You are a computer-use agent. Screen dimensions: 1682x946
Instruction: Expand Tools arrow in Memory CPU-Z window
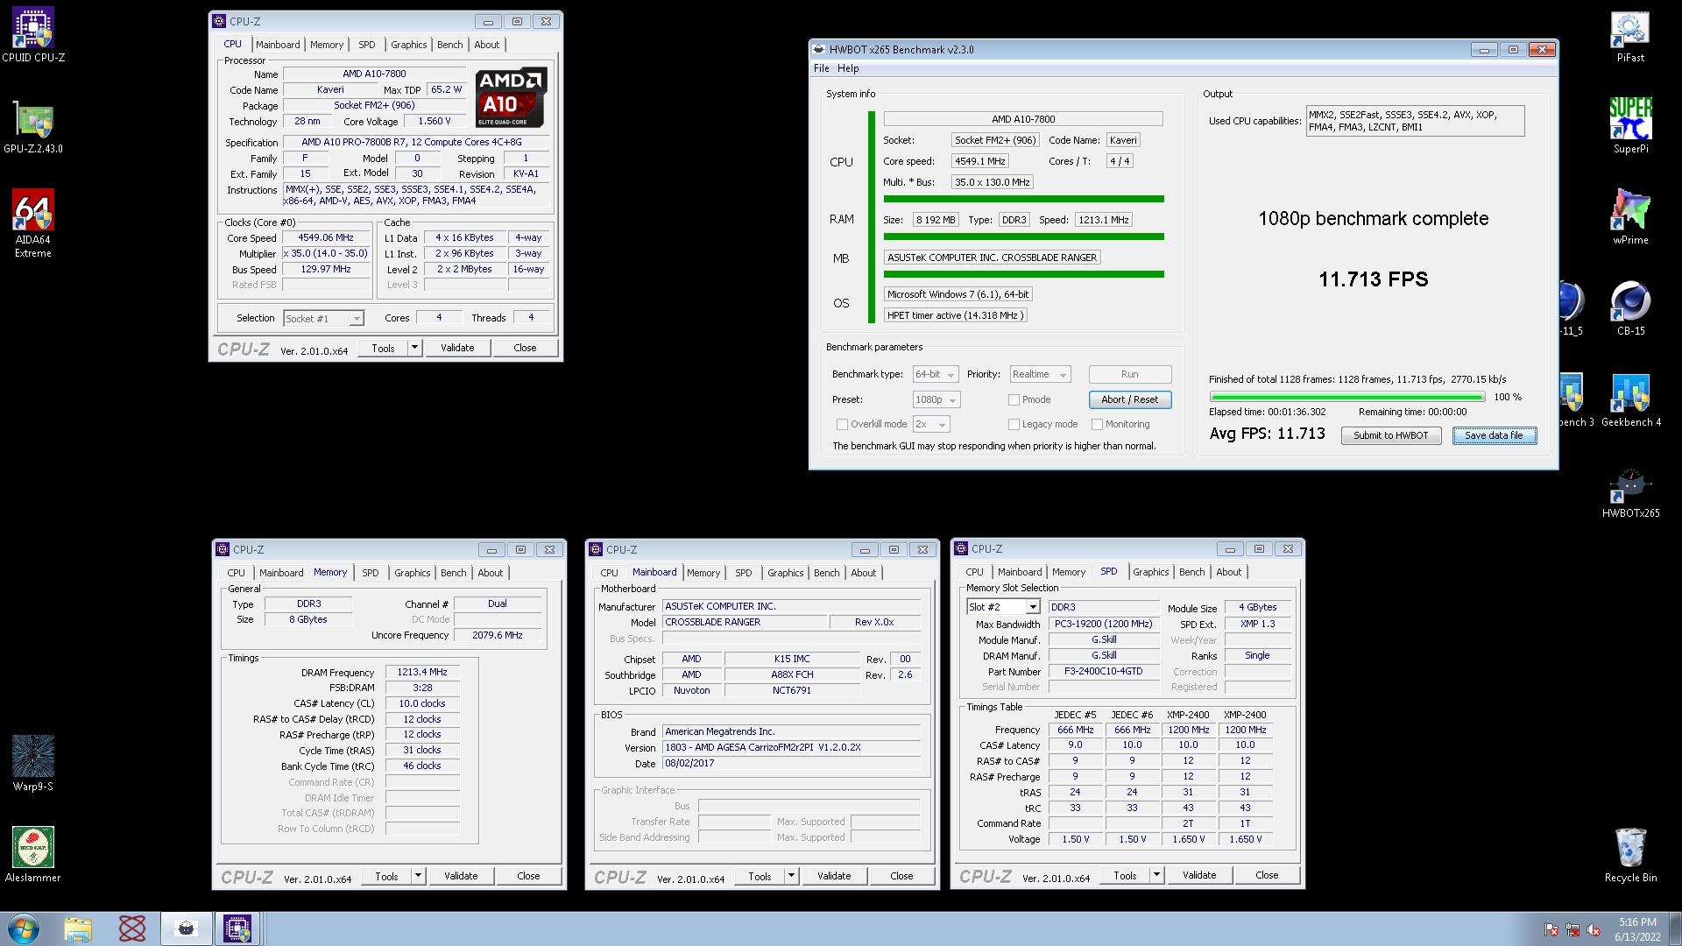click(419, 876)
